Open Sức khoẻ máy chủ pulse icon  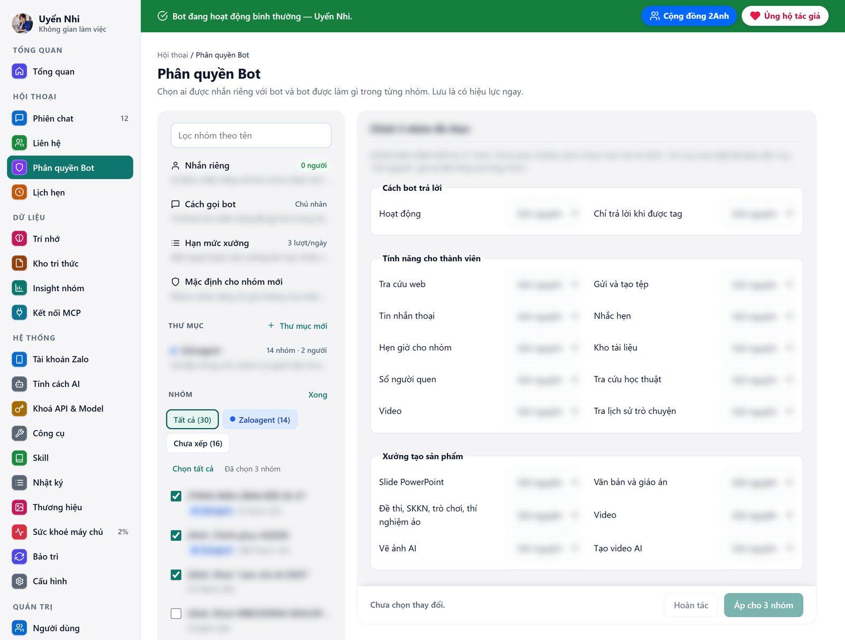pyautogui.click(x=20, y=532)
